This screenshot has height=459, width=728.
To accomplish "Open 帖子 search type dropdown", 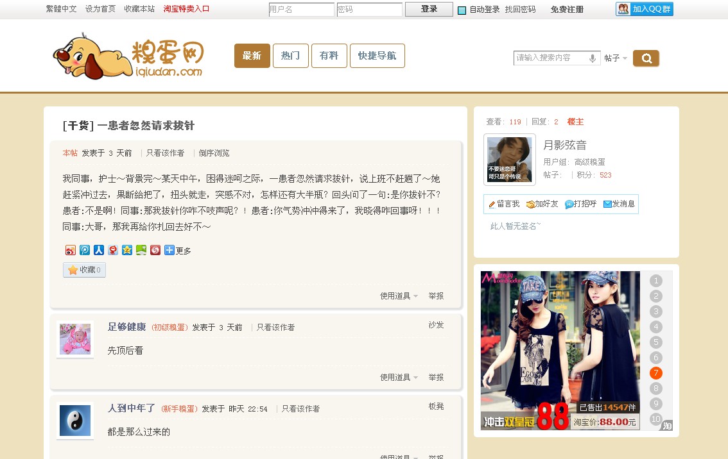I will 616,58.
